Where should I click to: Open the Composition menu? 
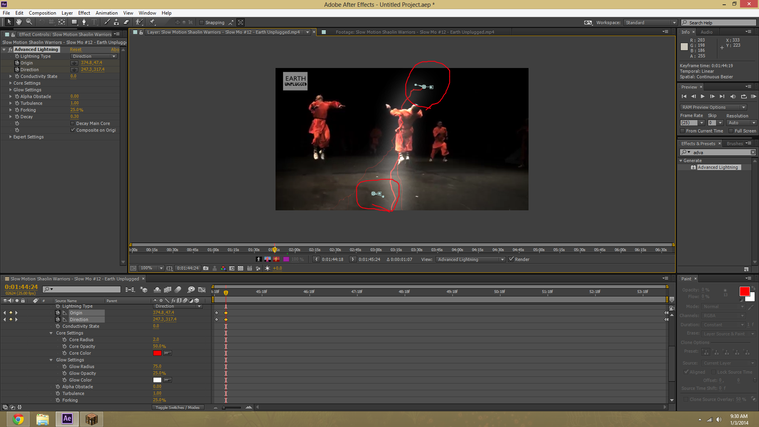[42, 13]
